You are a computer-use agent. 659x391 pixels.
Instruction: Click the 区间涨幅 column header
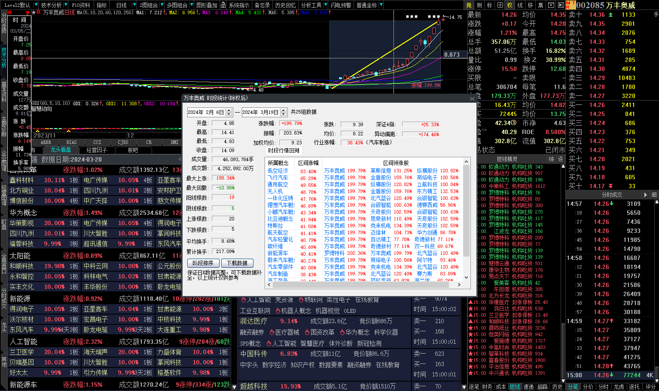pyautogui.click(x=308, y=163)
